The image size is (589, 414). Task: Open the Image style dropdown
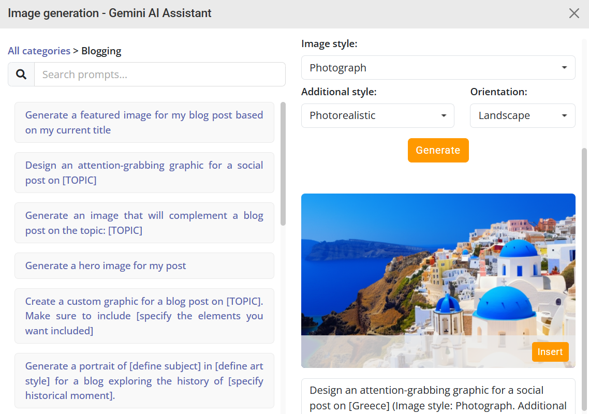click(x=438, y=68)
